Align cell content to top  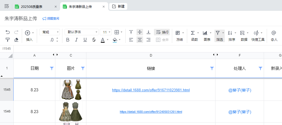[131, 32]
